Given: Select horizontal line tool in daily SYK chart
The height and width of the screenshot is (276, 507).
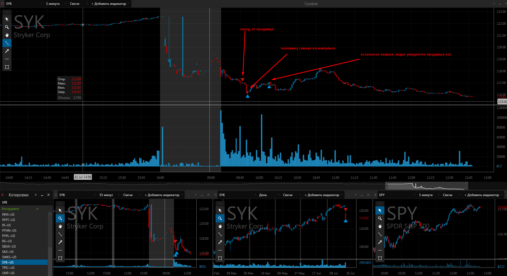Looking at the screenshot, I should tap(220, 250).
